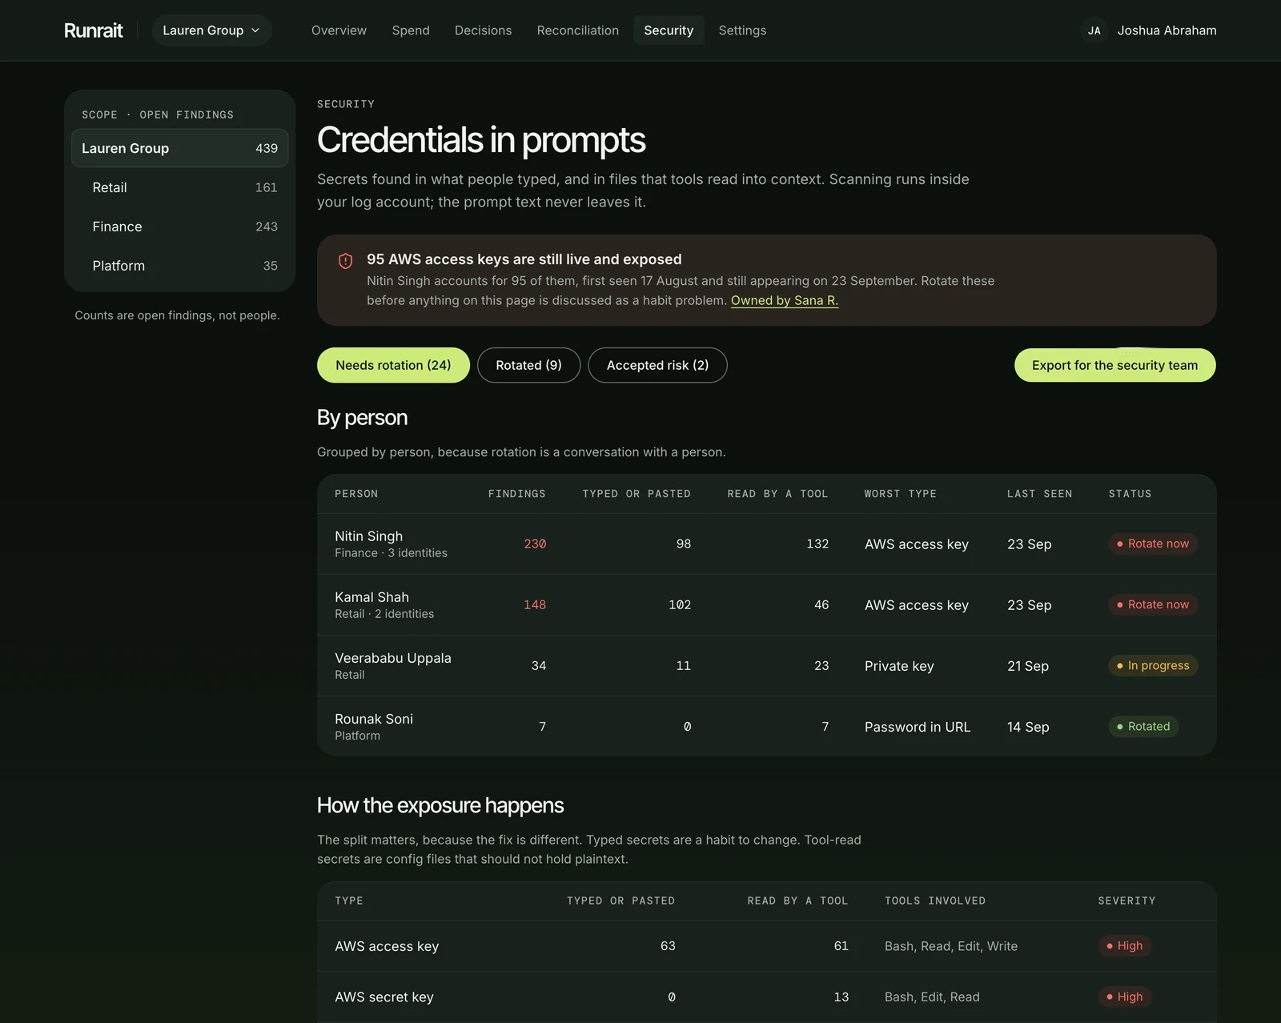Sort exposure table by SEVERITY header
The width and height of the screenshot is (1281, 1023).
coord(1126,901)
